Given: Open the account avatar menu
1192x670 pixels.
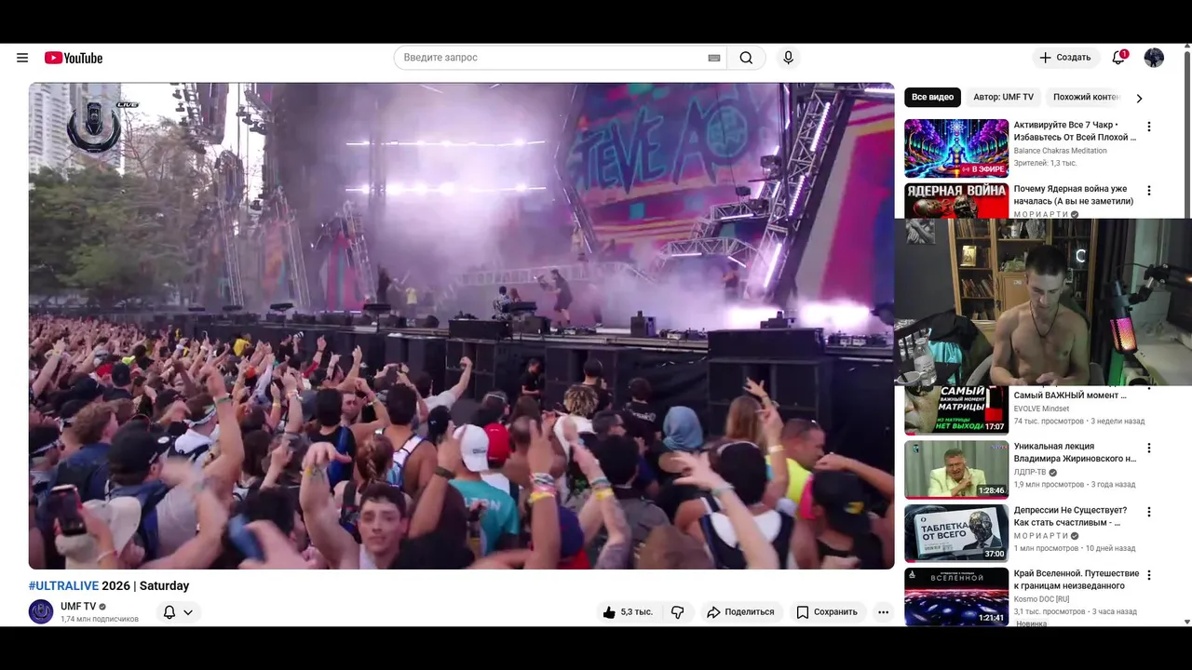Looking at the screenshot, I should tap(1154, 58).
